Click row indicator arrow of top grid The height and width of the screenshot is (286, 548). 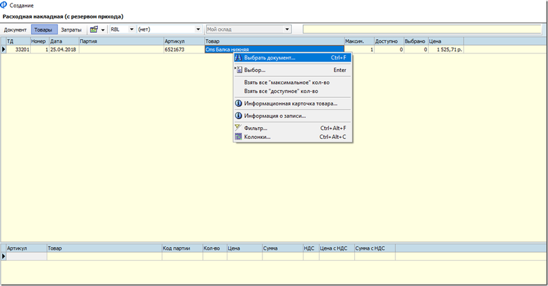coord(3,49)
